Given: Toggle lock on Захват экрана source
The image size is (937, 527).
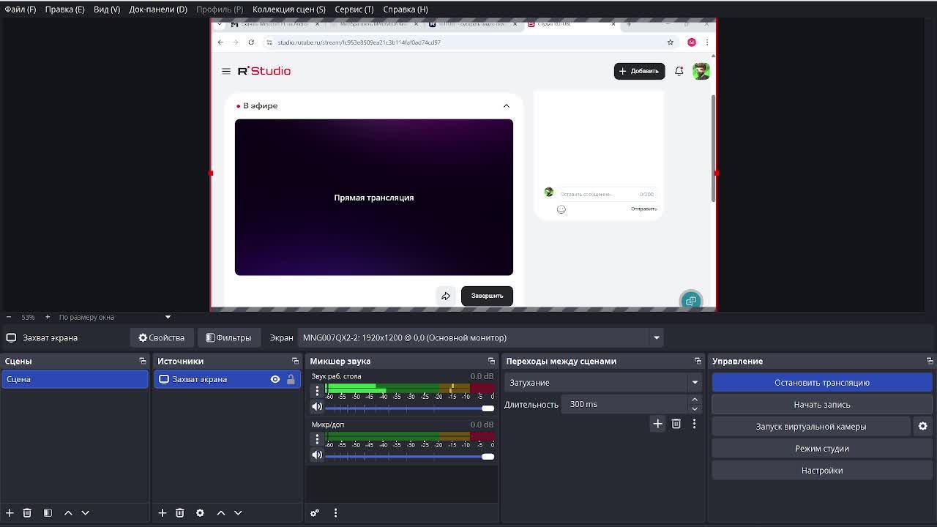Looking at the screenshot, I should [291, 379].
